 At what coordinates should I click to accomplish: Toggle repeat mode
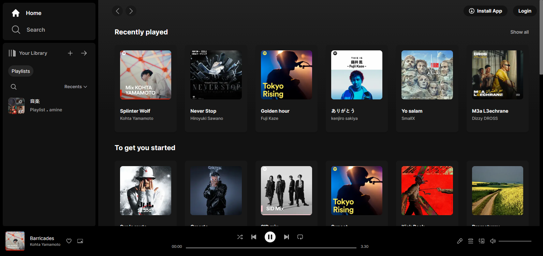pos(300,237)
